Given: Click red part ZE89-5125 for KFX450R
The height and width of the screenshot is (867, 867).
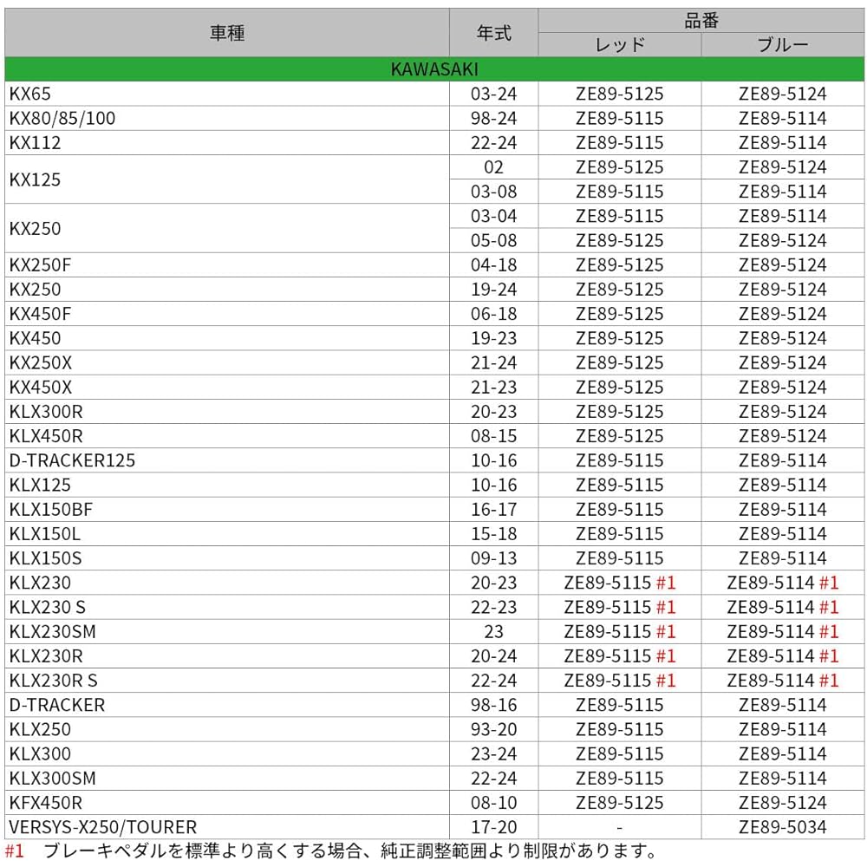Looking at the screenshot, I should pyautogui.click(x=619, y=803).
